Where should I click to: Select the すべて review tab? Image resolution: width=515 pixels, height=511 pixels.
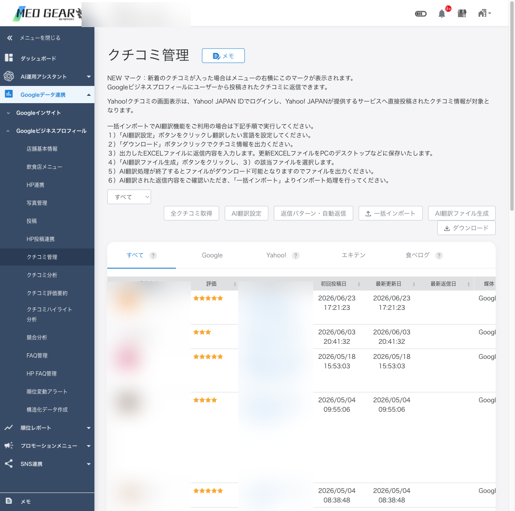point(135,255)
